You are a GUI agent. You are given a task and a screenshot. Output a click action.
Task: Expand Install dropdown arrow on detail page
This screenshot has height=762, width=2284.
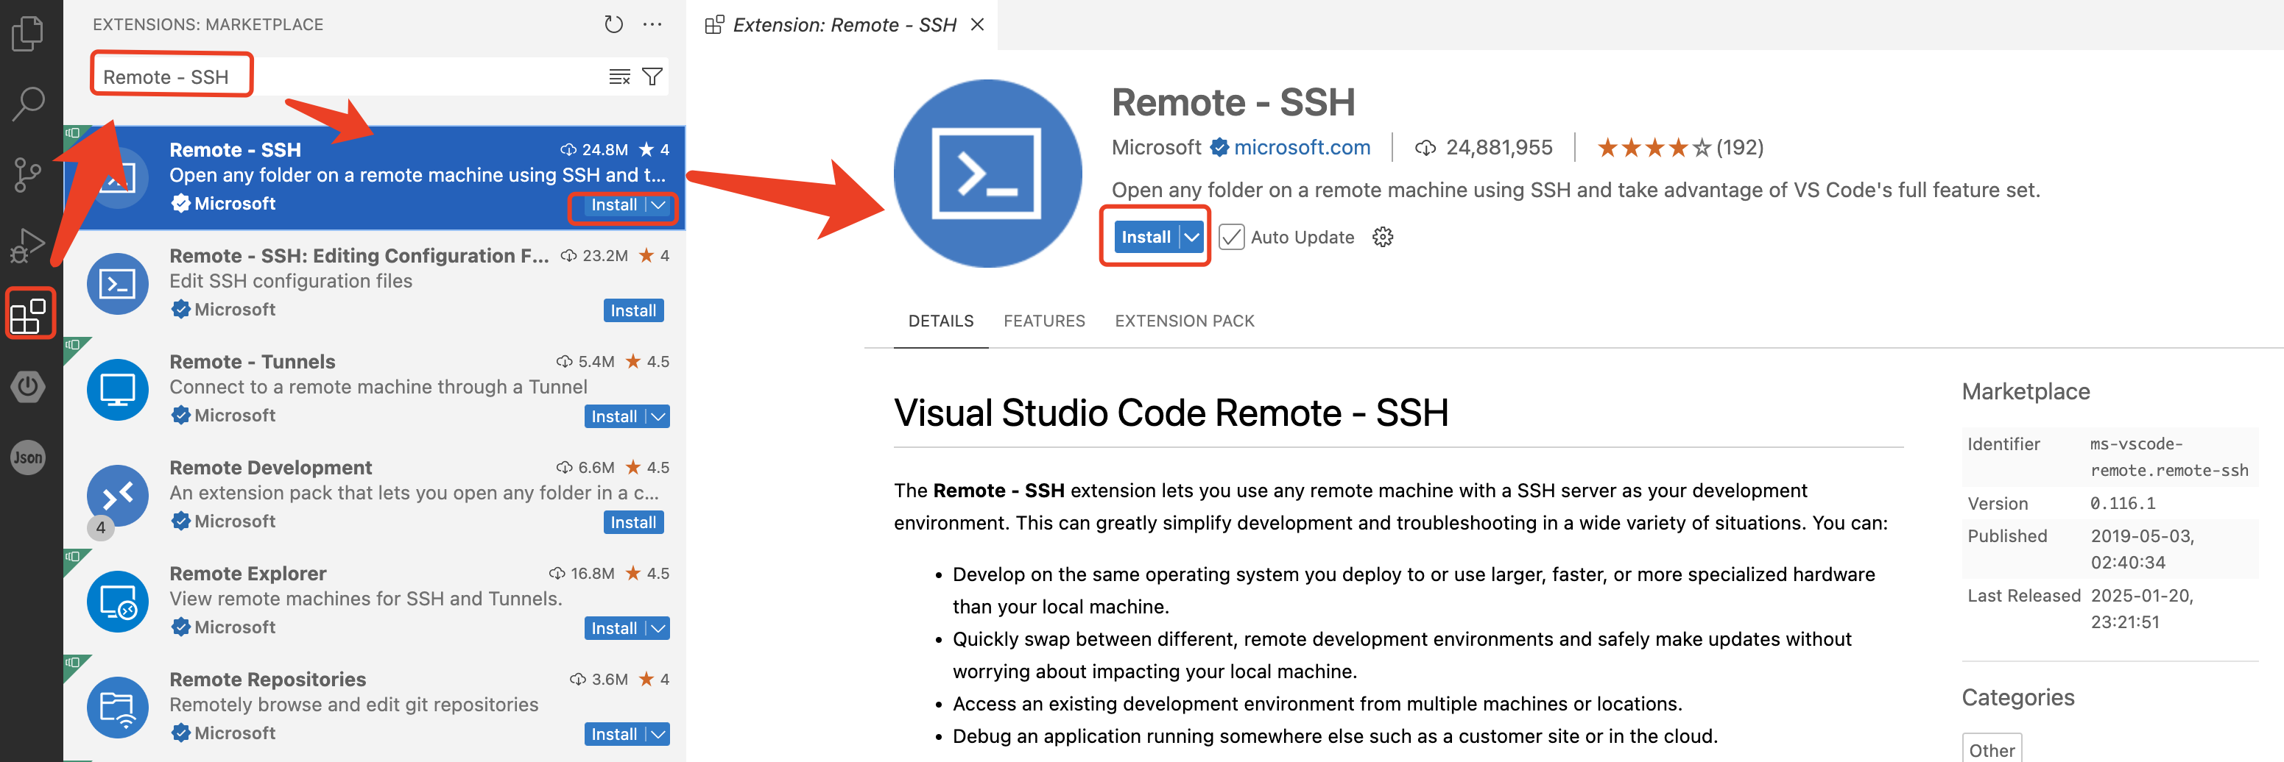[1191, 237]
